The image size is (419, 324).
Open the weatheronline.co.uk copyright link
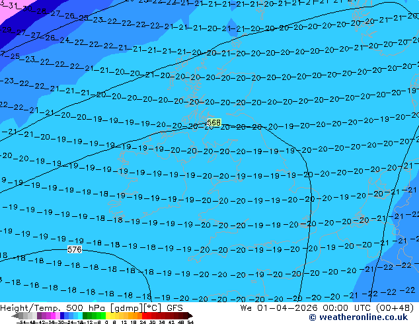pyautogui.click(x=358, y=317)
